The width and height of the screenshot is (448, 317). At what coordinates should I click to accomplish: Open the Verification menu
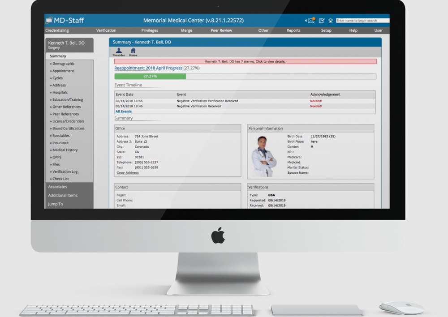106,30
